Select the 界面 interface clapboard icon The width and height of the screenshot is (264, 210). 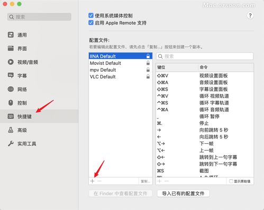pyautogui.click(x=11, y=48)
